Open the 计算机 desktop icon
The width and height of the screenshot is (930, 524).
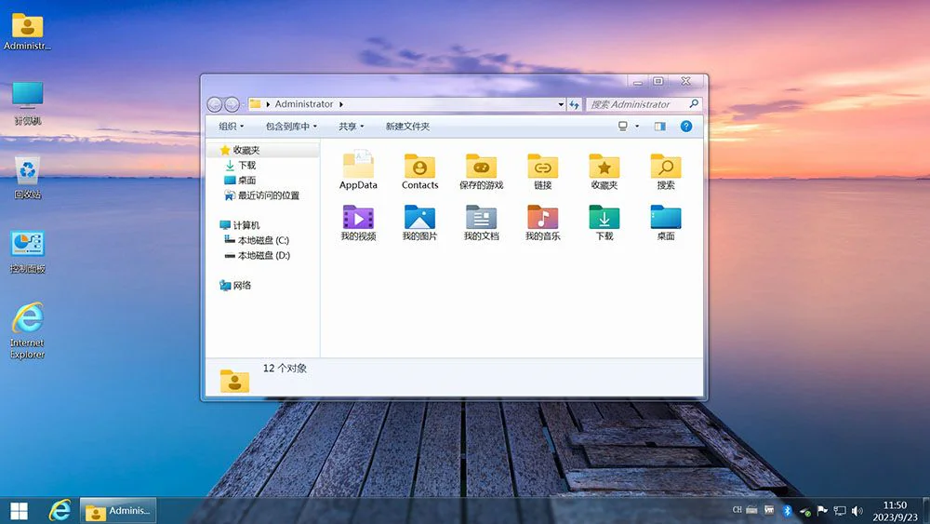[27, 104]
